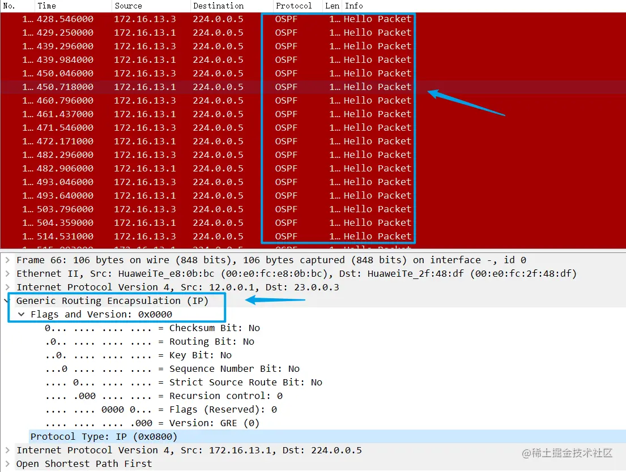Expand the Open Shortest Path First row
Screen dimensions: 626x472
click(7, 464)
